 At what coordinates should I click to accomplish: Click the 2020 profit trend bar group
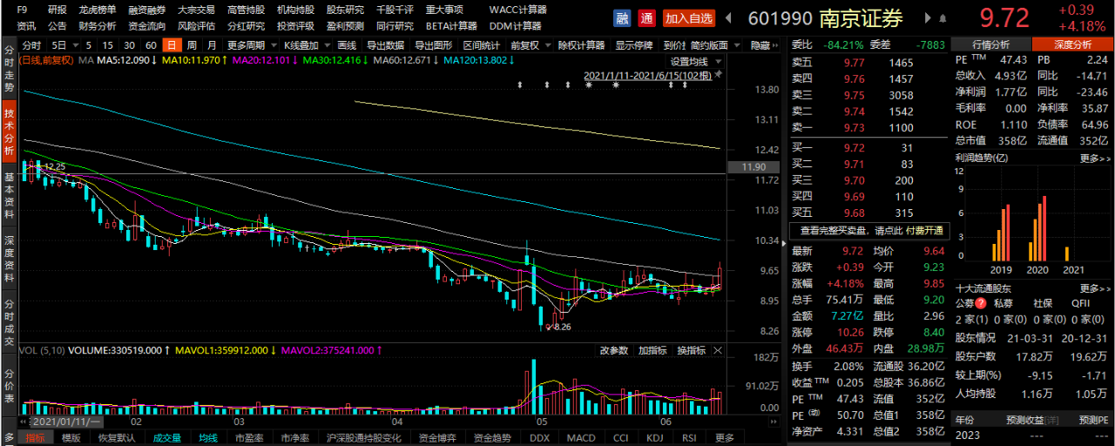click(x=1037, y=229)
